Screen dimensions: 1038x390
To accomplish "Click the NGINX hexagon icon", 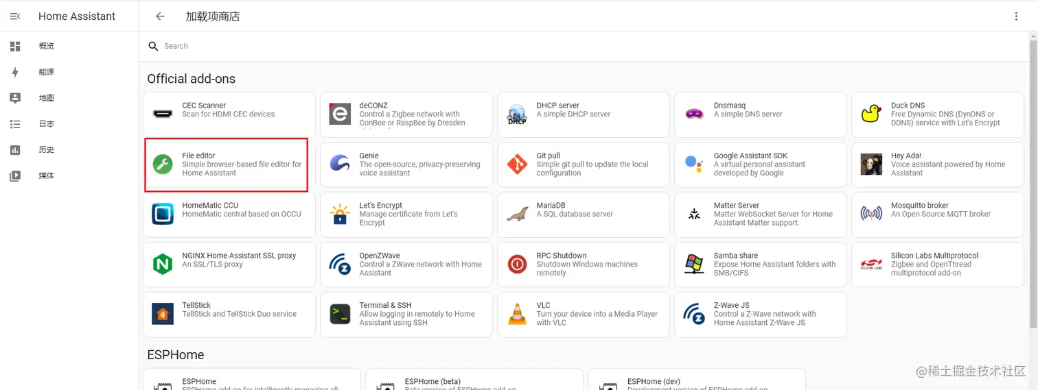I will (163, 264).
